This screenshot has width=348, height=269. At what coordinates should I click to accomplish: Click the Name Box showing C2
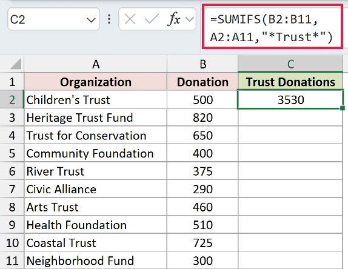pyautogui.click(x=53, y=19)
